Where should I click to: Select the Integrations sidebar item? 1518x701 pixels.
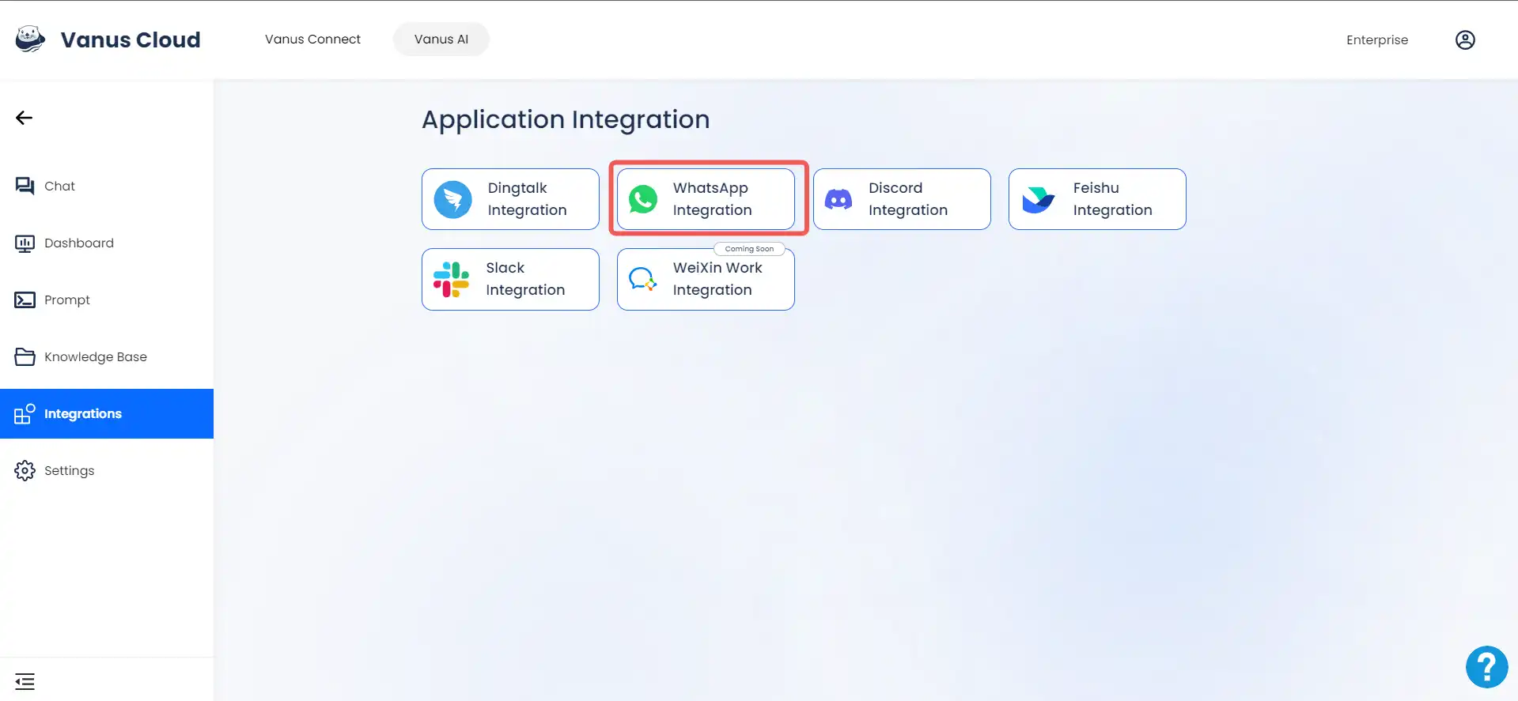[107, 413]
